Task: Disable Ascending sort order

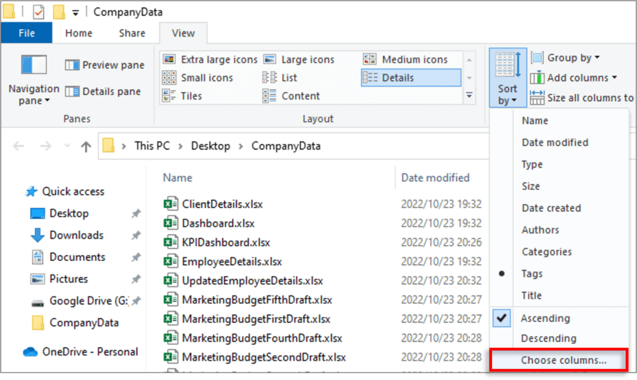Action: tap(545, 318)
